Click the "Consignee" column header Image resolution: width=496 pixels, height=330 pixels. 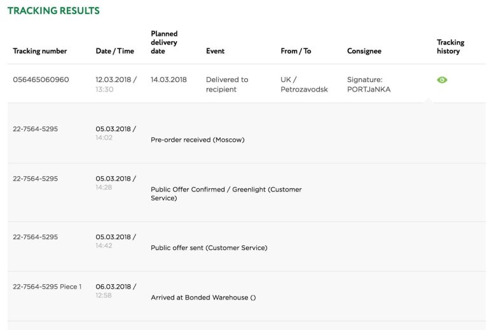point(364,51)
